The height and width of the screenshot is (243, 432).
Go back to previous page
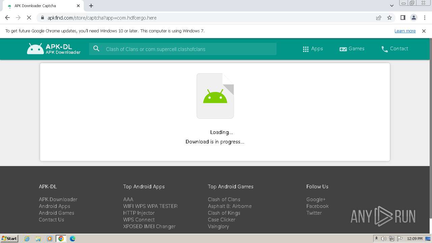pos(7,18)
